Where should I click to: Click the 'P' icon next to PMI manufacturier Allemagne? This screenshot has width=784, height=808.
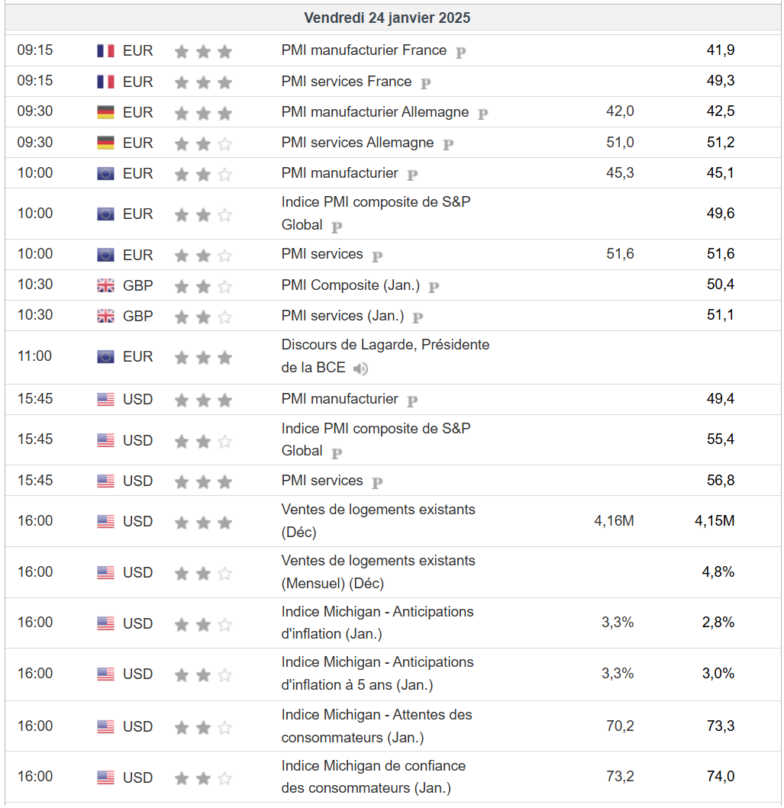tap(482, 114)
